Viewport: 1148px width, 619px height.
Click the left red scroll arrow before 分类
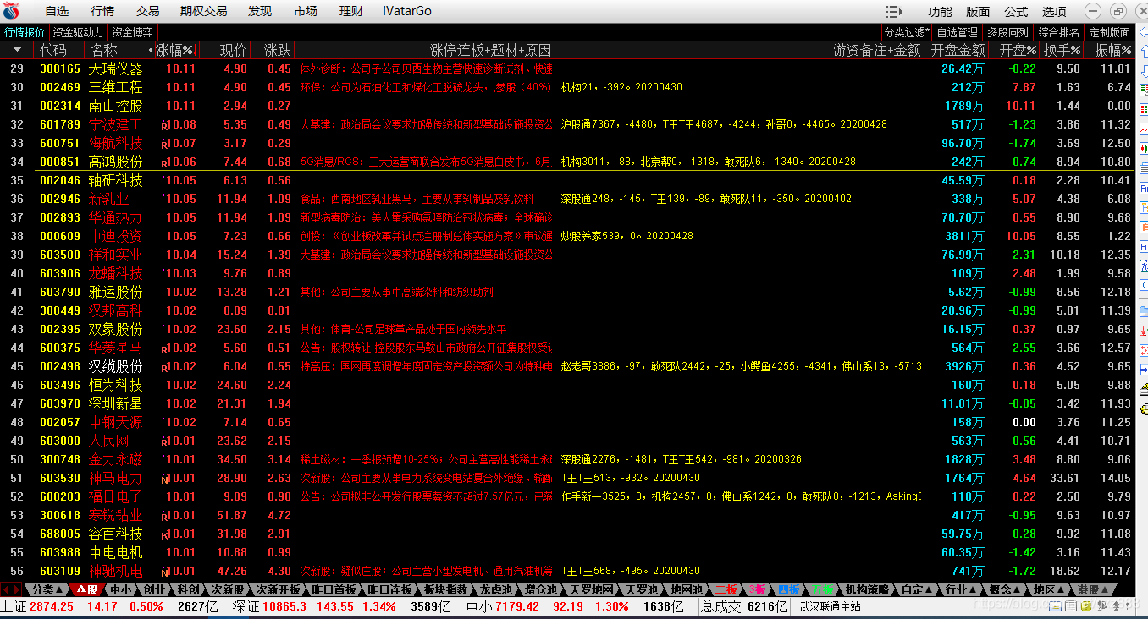6,589
